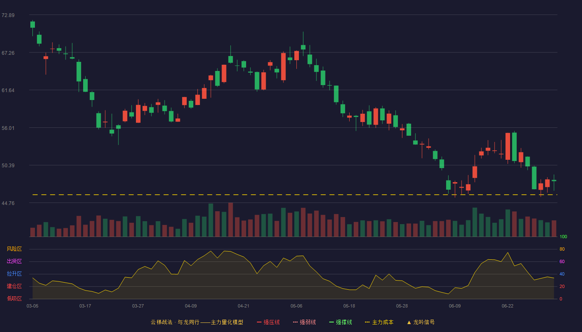Viewport: 582px width, 332px height.
Task: Click the 06-22 date label
Action: pyautogui.click(x=508, y=306)
